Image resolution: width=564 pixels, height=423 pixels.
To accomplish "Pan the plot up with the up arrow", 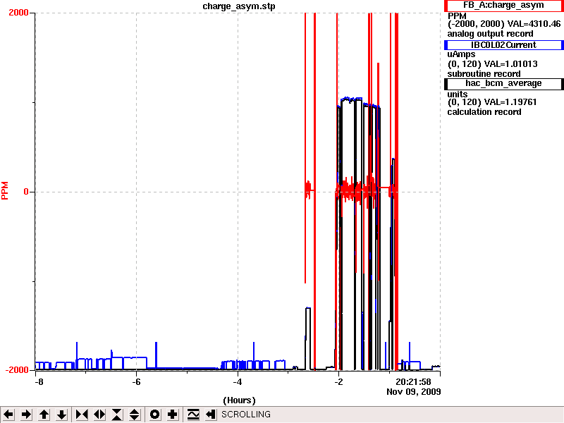I will (x=44, y=415).
